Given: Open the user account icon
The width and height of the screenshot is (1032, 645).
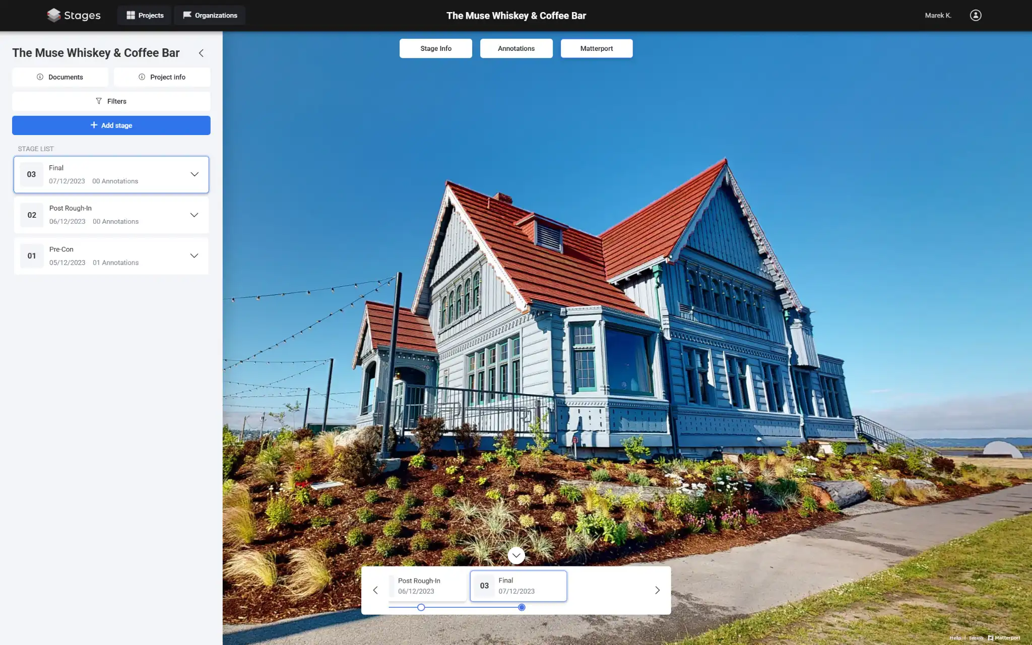Looking at the screenshot, I should [976, 15].
